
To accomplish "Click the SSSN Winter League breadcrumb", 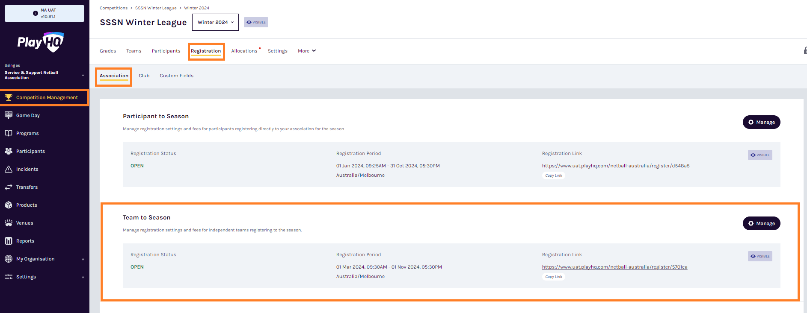I will point(156,8).
